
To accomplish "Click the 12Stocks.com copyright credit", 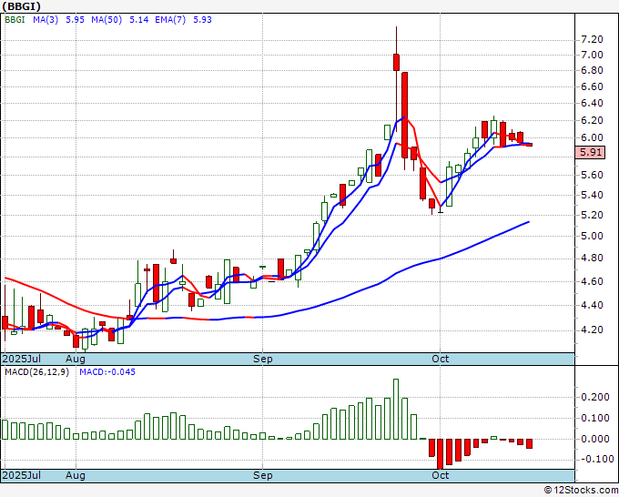I will click(581, 490).
